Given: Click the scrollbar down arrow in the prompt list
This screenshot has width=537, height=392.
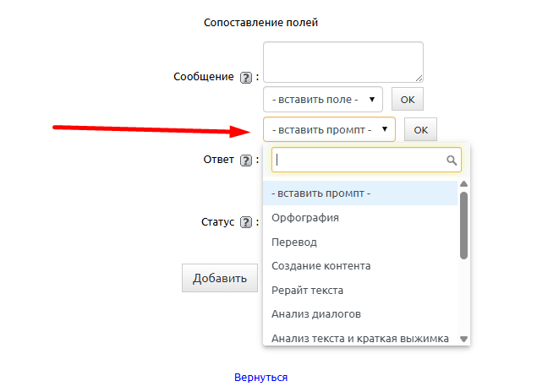Looking at the screenshot, I should coord(463,338).
